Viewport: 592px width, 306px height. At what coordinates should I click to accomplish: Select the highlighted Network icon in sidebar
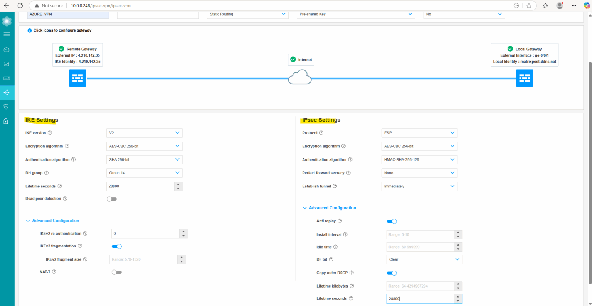7,92
